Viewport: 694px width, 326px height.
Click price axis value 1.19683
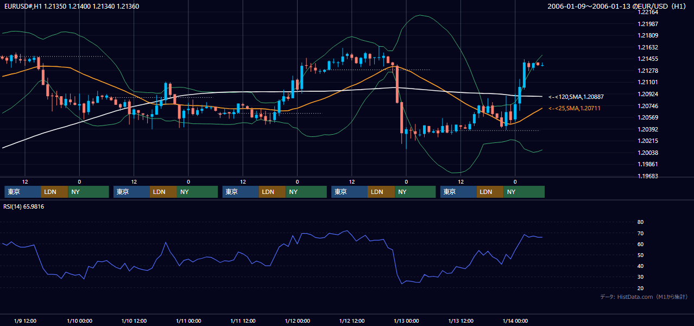(648, 176)
